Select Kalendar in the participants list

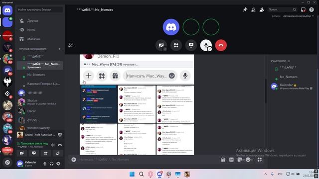292,86
